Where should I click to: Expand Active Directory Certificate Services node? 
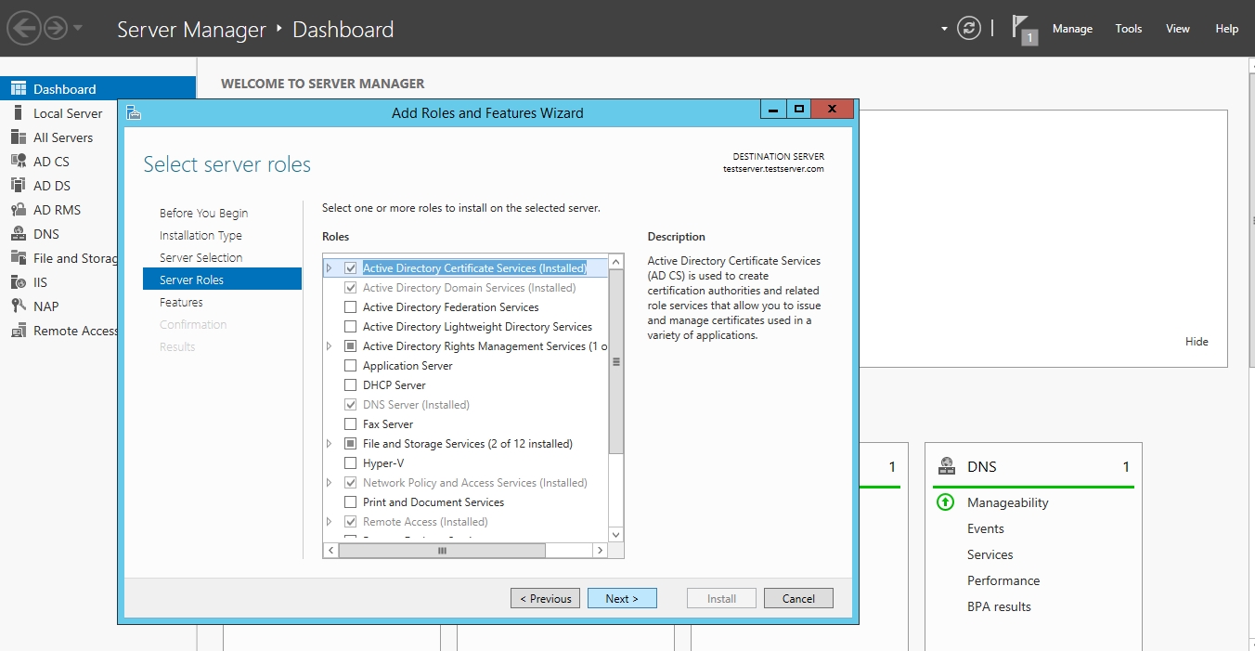click(x=329, y=267)
